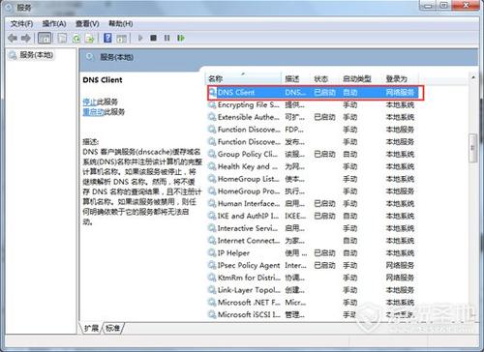Select the HomeGroup Pro... service
This screenshot has height=352, width=484.
click(313, 191)
